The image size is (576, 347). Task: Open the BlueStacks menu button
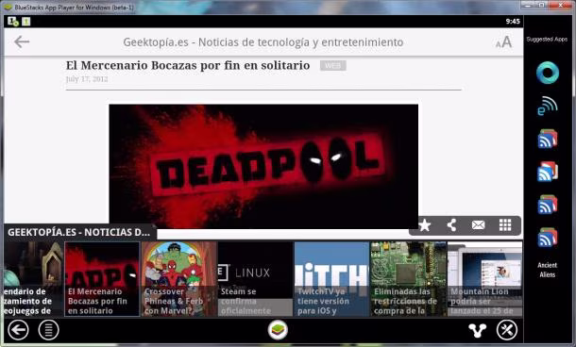[48, 330]
